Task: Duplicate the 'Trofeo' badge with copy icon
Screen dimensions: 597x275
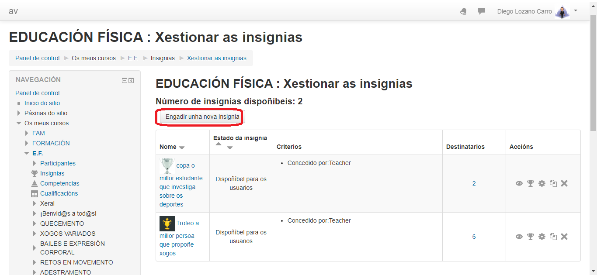Action: (553, 237)
